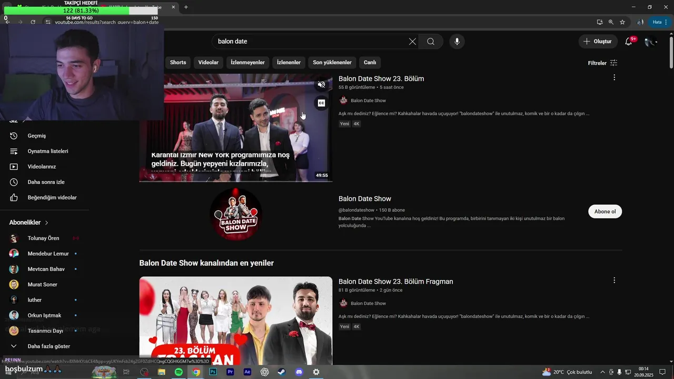Open After Effects from the taskbar
Viewport: 674px width, 379px height.
247,372
